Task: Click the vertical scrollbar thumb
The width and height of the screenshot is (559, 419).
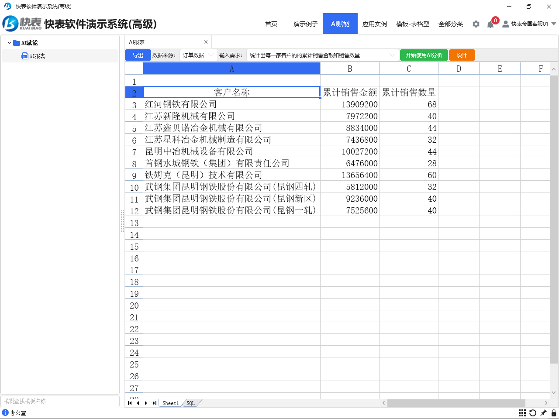Action: tap(554, 220)
